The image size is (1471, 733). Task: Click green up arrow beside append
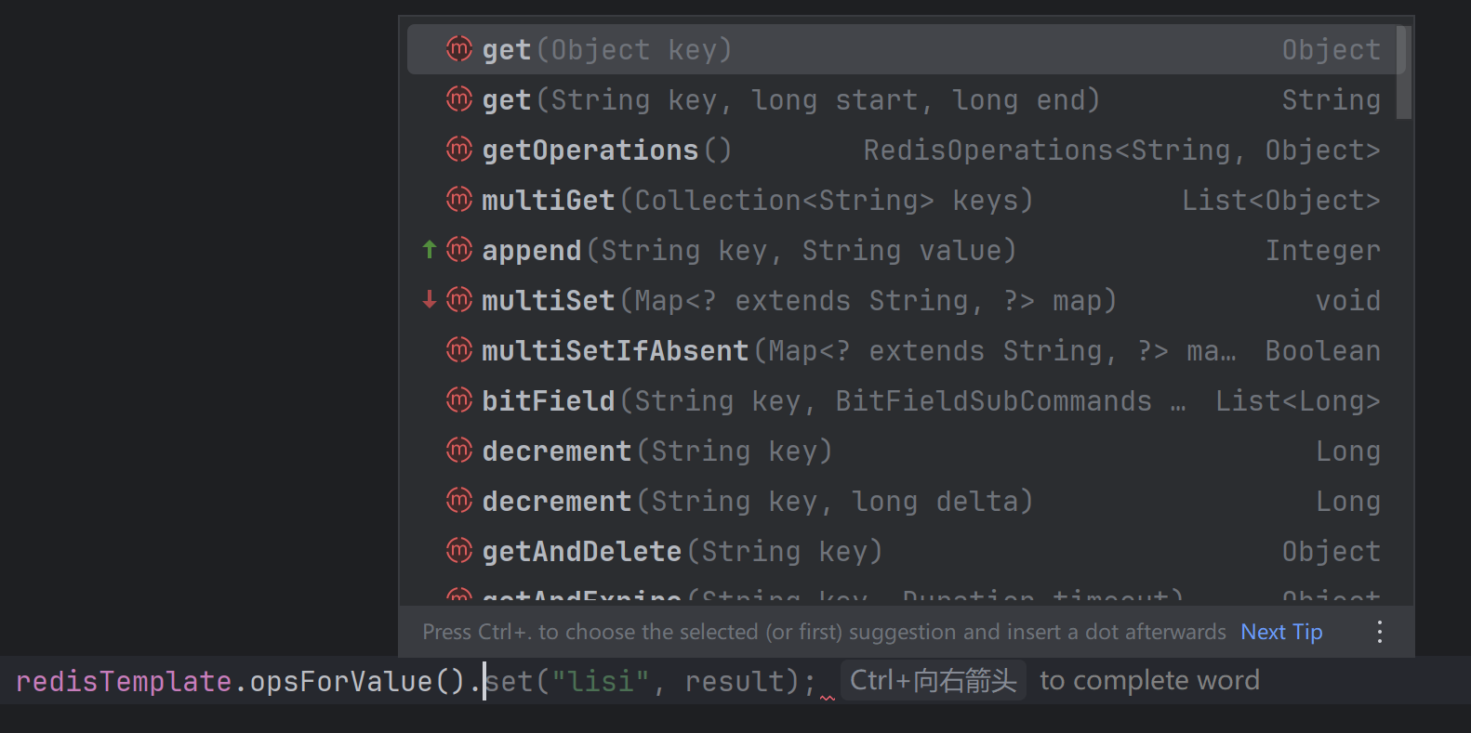429,249
